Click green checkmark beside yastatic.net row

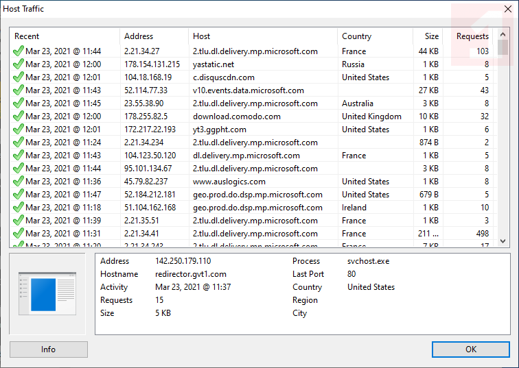click(19, 64)
